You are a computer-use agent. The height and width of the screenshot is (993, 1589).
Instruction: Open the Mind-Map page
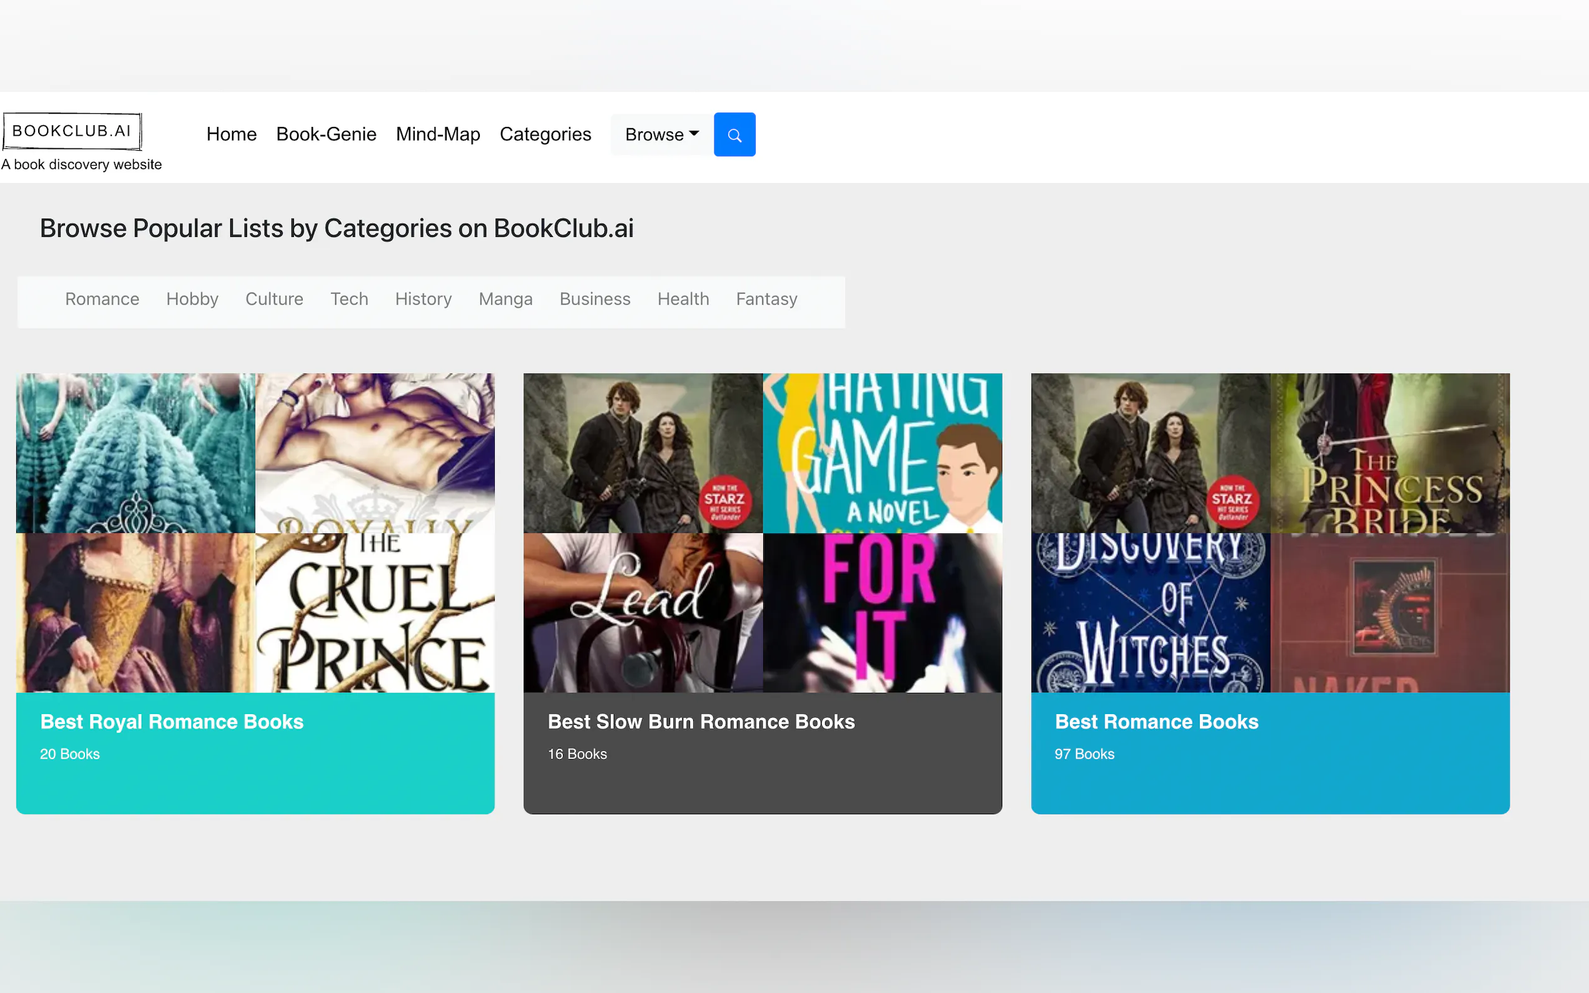[437, 134]
